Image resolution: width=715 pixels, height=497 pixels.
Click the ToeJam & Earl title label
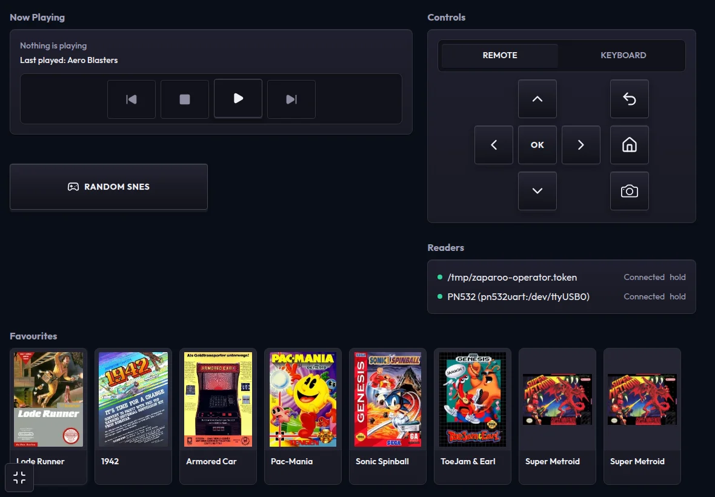pyautogui.click(x=468, y=461)
